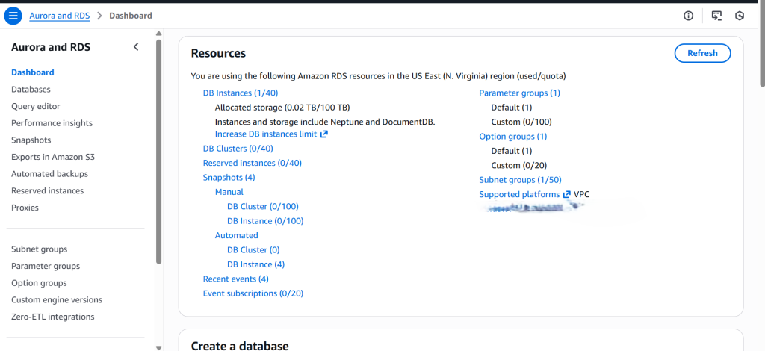Click the hexagon icon in top bar
Viewport: 765px width, 351px height.
coord(740,16)
